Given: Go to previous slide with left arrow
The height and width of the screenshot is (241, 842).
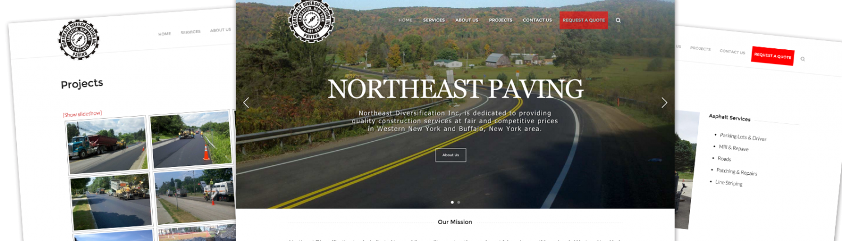Looking at the screenshot, I should pyautogui.click(x=245, y=103).
